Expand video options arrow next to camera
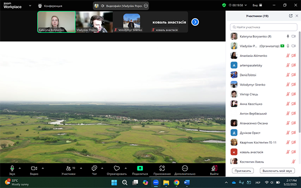The width and height of the screenshot is (301, 188). [42, 168]
